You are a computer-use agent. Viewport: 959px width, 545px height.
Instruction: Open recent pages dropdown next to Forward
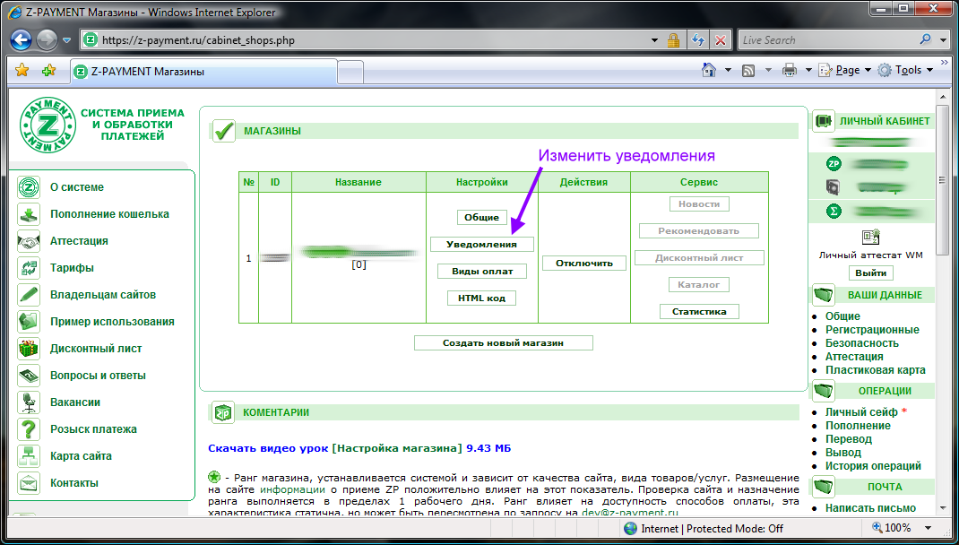point(66,40)
